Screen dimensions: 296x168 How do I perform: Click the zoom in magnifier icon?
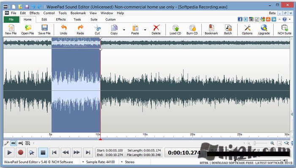point(272,143)
